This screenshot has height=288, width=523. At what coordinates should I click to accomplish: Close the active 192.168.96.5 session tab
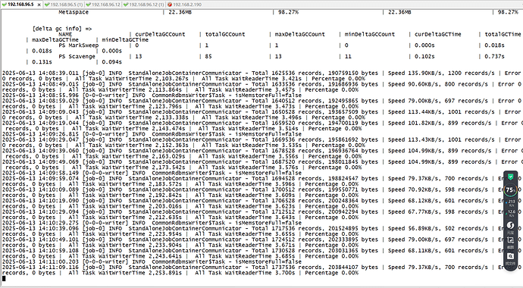[x=39, y=5]
